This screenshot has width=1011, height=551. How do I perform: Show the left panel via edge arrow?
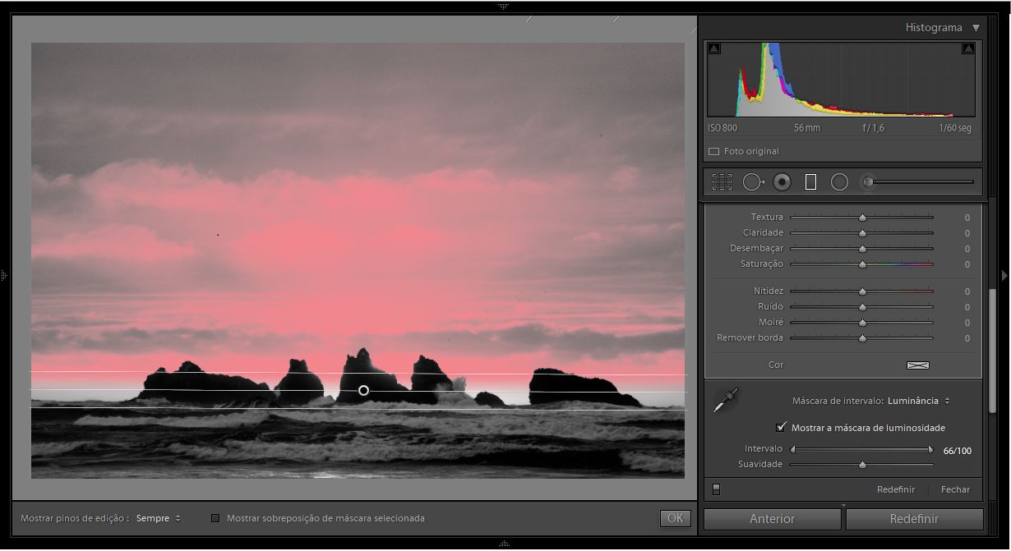click(x=4, y=275)
